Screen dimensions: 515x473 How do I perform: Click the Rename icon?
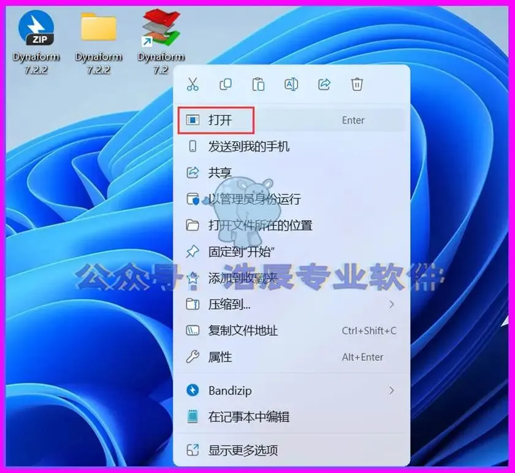tap(291, 84)
